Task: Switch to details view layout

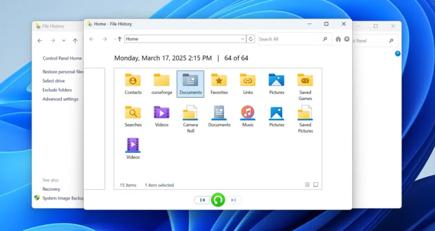Action: click(x=307, y=185)
